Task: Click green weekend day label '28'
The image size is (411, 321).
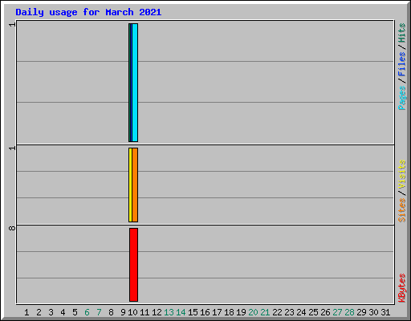Action: (x=349, y=312)
